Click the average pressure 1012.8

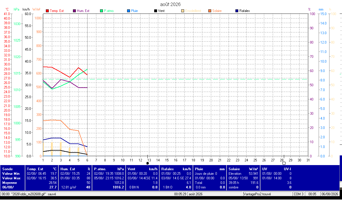click(119, 183)
